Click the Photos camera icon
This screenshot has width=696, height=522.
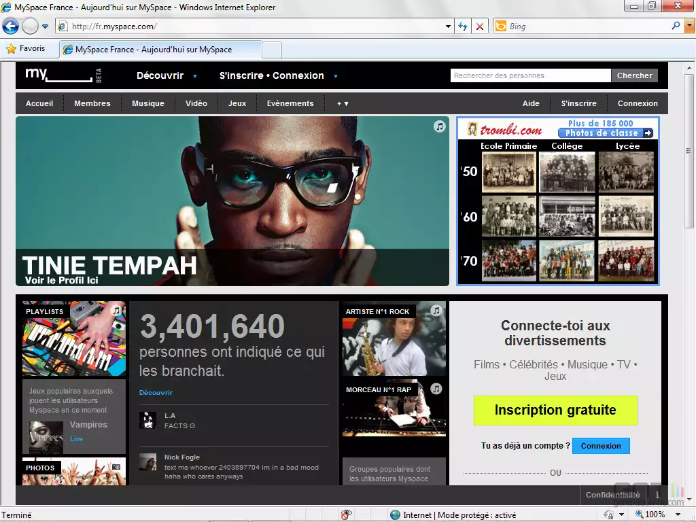116,467
